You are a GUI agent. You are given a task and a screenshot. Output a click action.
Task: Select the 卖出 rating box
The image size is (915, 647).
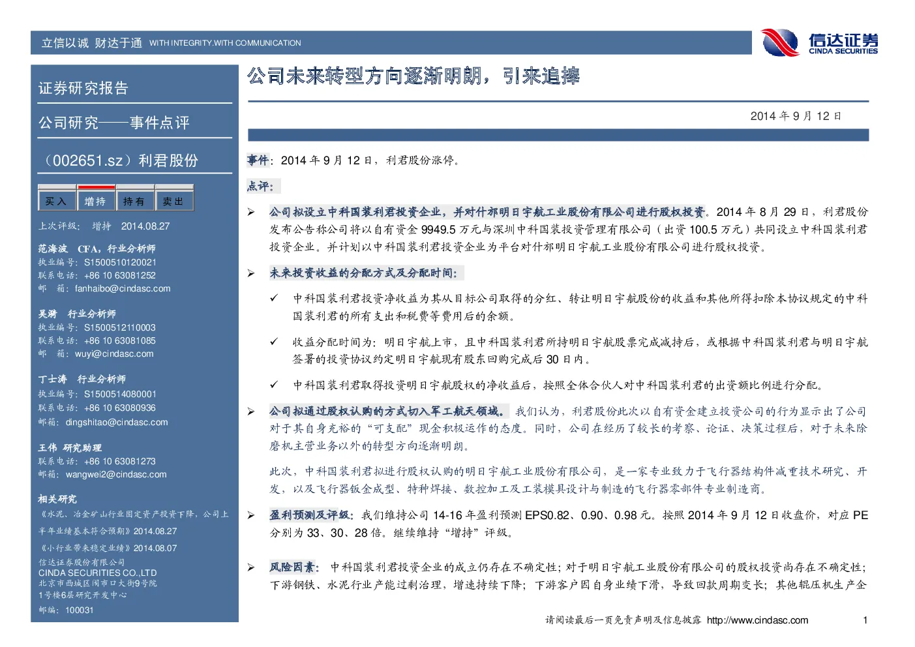coord(173,201)
